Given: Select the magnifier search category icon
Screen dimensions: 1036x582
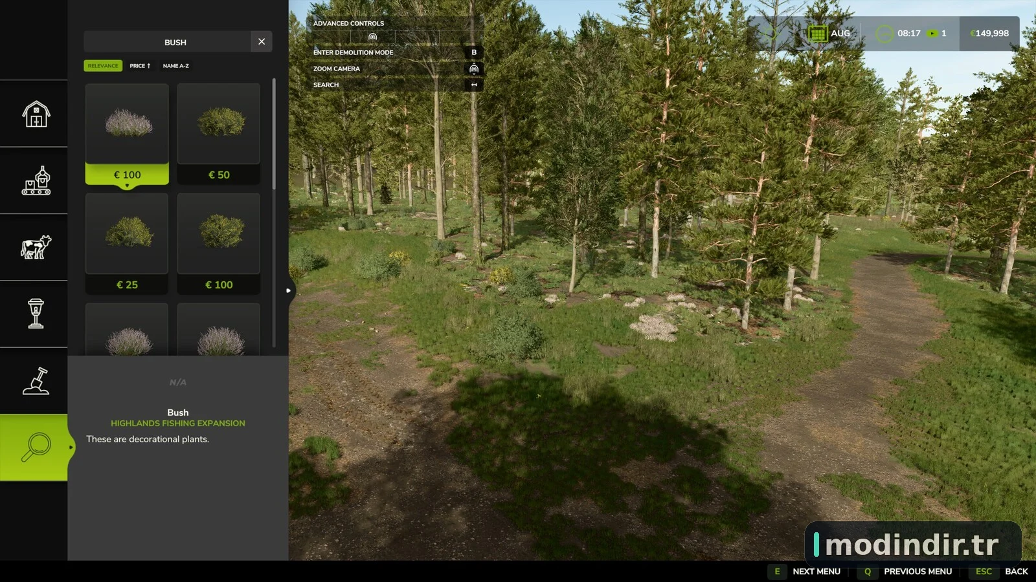Looking at the screenshot, I should [x=36, y=447].
